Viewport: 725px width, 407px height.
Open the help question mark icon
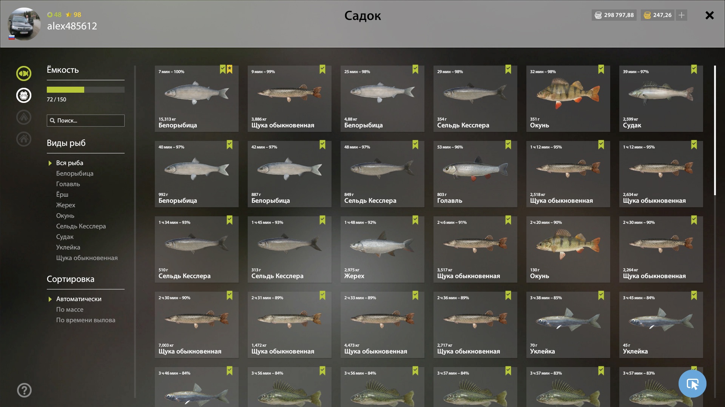(x=24, y=390)
